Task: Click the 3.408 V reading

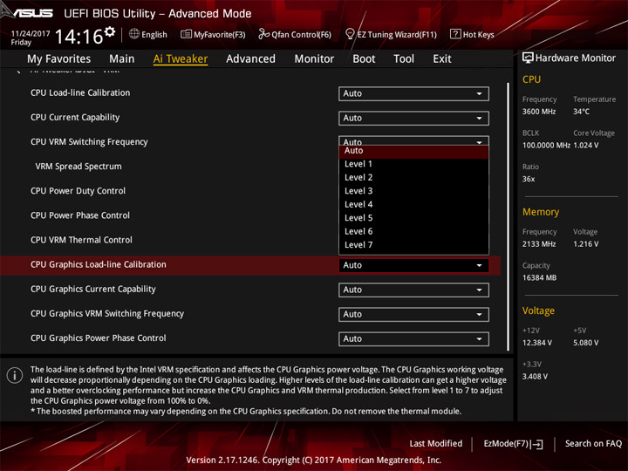Action: pos(535,377)
